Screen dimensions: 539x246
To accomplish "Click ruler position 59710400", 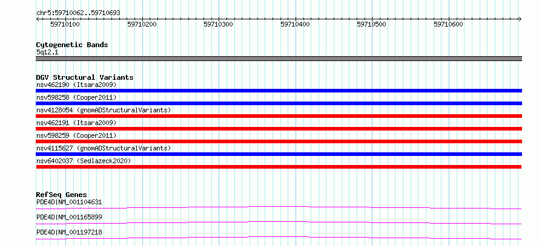I will 295,24.
